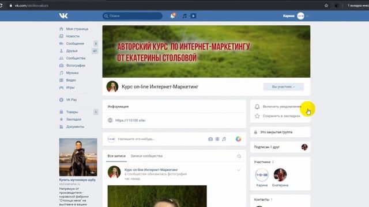Screen dimensions: 369x207
Task: Open Друзья in the sidebar
Action: point(71,51)
